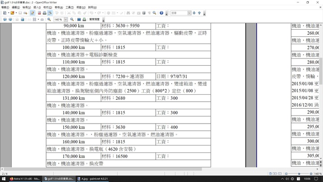Viewport: 323px width, 182px height.
Task: Click the volume speaker tray icon
Action: pyautogui.click(x=287, y=179)
